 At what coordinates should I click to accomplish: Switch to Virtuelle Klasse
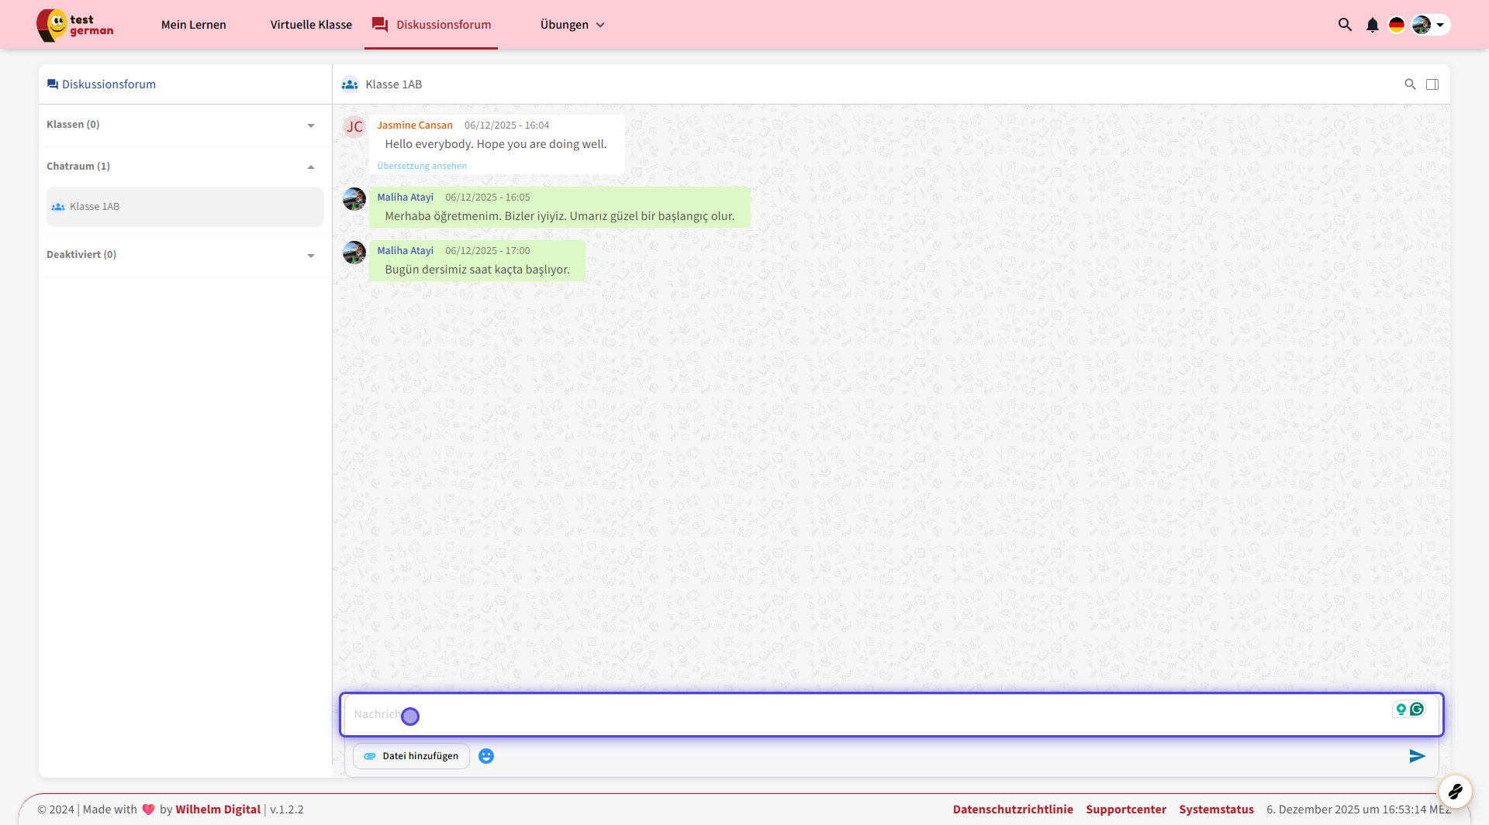tap(311, 25)
